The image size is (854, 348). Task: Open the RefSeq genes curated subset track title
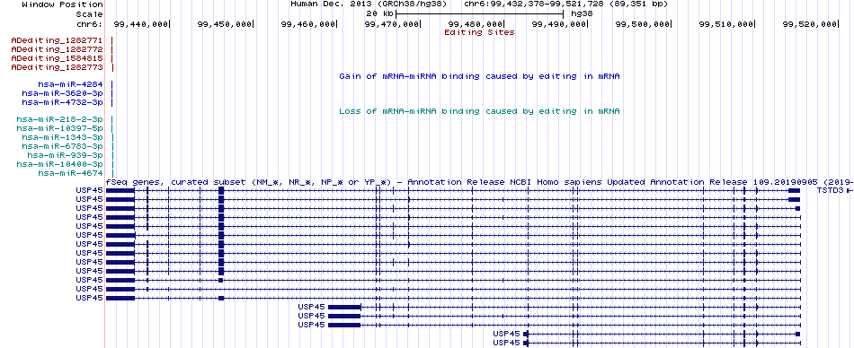479,182
